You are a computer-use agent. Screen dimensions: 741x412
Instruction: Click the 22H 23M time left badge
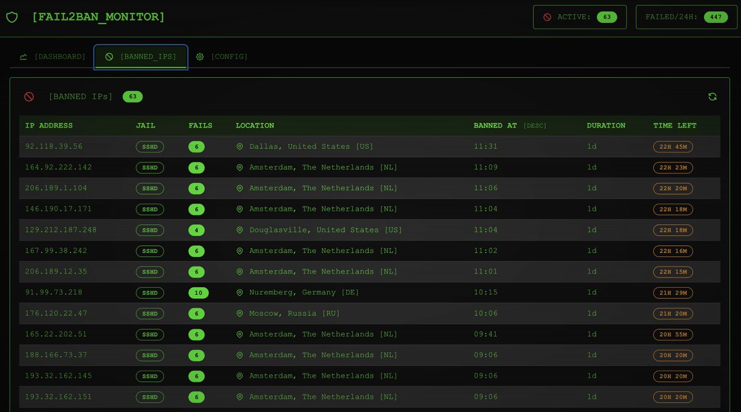point(673,167)
